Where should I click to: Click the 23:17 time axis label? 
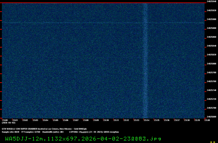tap(177, 120)
